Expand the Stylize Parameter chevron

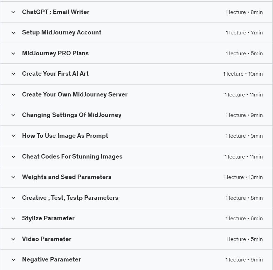pyautogui.click(x=13, y=218)
